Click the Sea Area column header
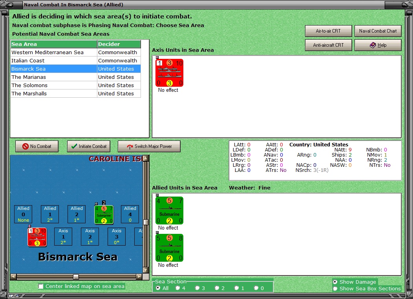Screen dimensions: 413x299 point(54,44)
